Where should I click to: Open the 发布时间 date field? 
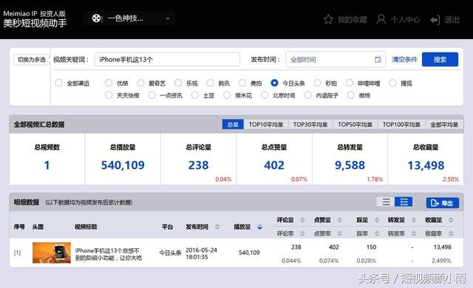click(336, 60)
